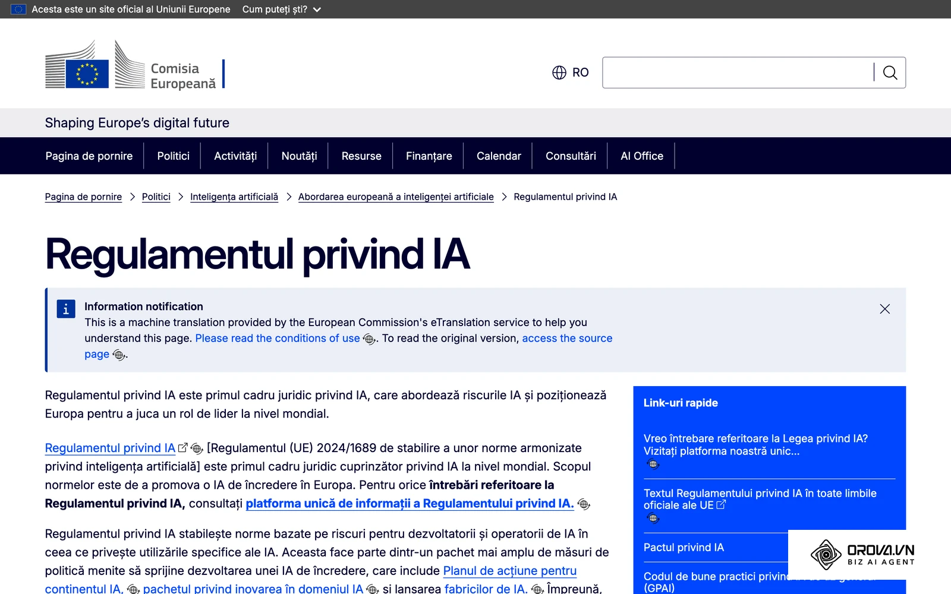Click 'Politici' breadcrumb link
951x594 pixels.
point(156,197)
